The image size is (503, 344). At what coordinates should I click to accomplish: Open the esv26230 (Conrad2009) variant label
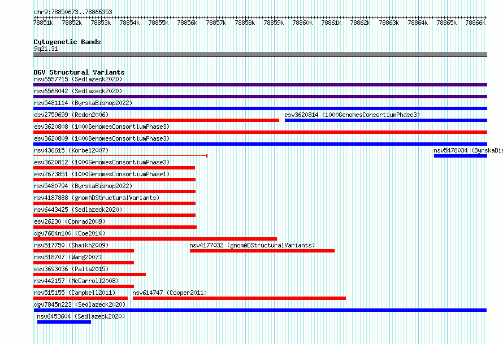70,221
